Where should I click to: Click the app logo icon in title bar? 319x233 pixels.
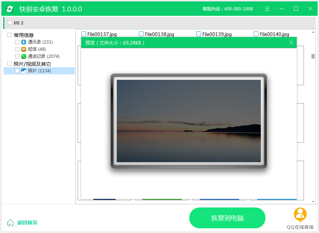[10, 9]
